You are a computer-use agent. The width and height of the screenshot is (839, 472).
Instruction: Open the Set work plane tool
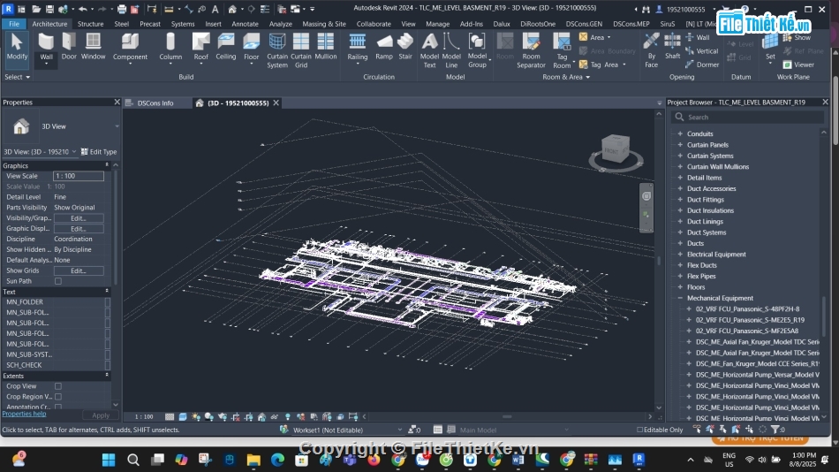(770, 49)
